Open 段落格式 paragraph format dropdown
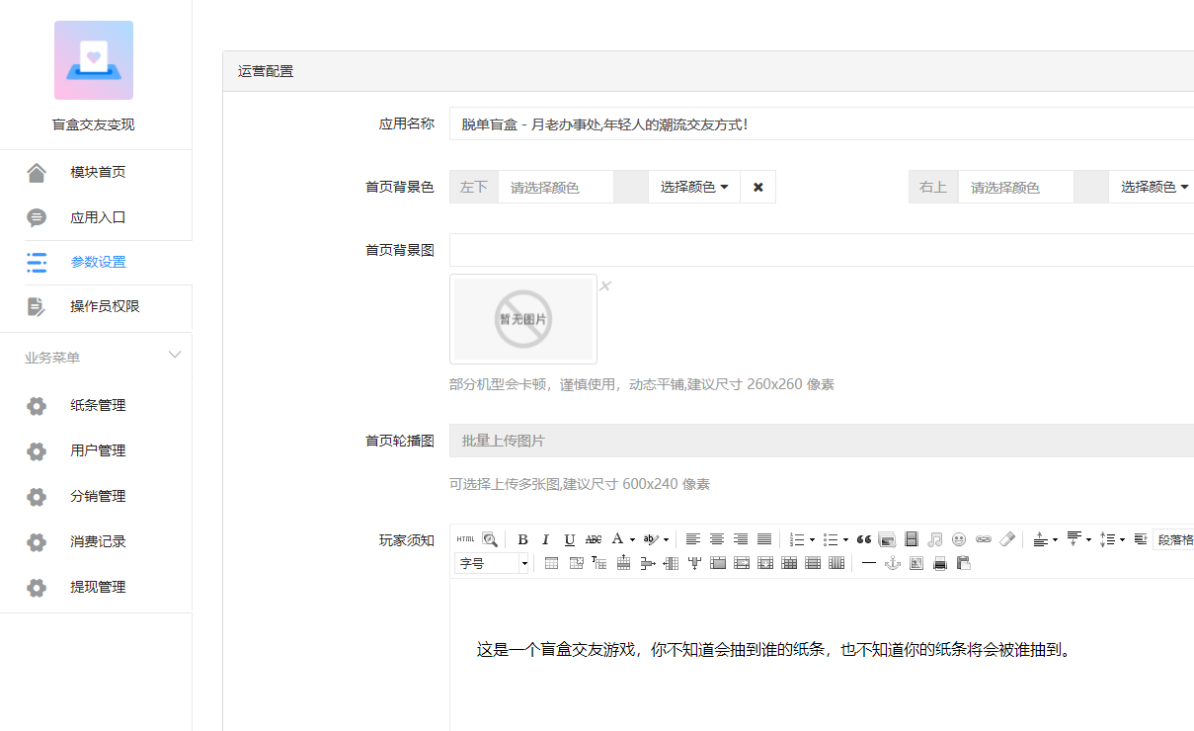This screenshot has height=731, width=1194. 1173,539
